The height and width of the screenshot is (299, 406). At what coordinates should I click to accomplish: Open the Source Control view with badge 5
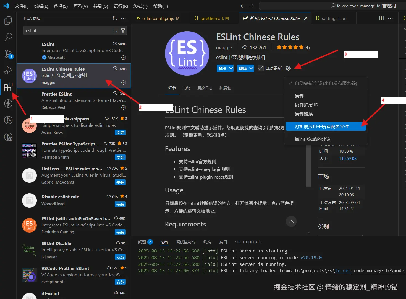8,54
